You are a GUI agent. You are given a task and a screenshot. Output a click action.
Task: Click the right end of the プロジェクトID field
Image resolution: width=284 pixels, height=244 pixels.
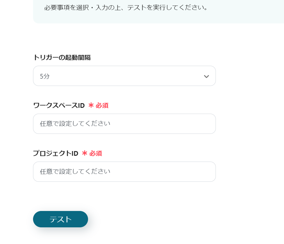(x=208, y=172)
